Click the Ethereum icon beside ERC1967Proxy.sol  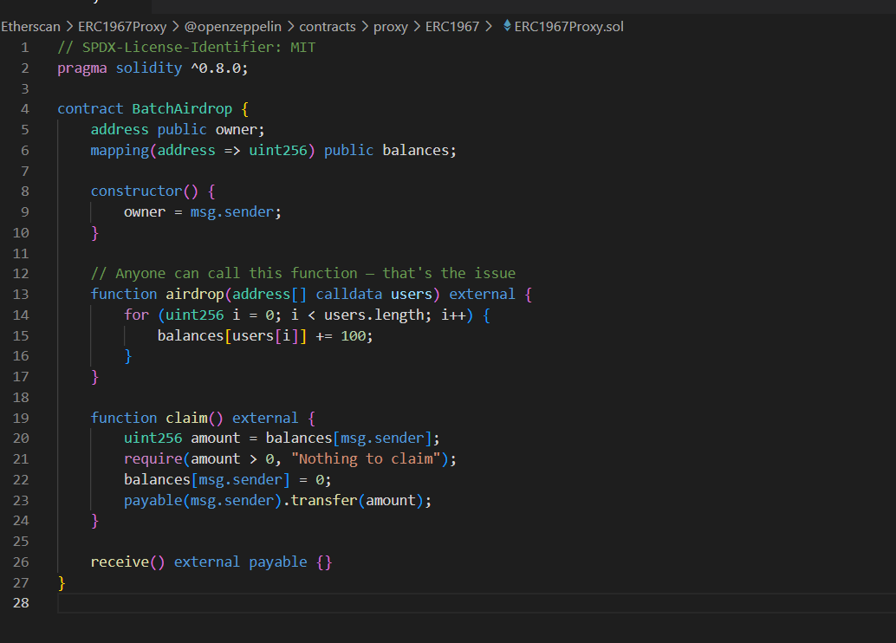(x=507, y=26)
